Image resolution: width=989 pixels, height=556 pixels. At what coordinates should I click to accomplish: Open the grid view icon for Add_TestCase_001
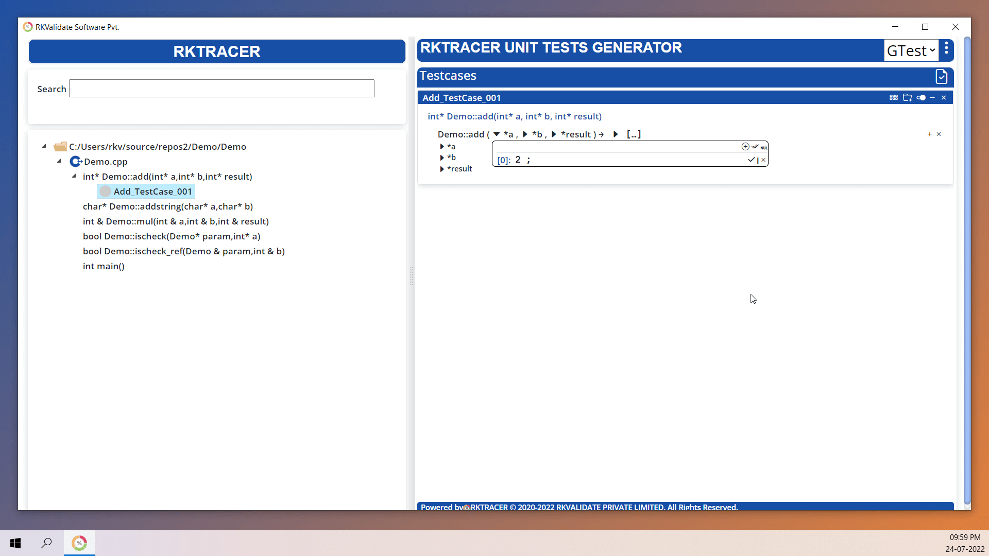(894, 97)
